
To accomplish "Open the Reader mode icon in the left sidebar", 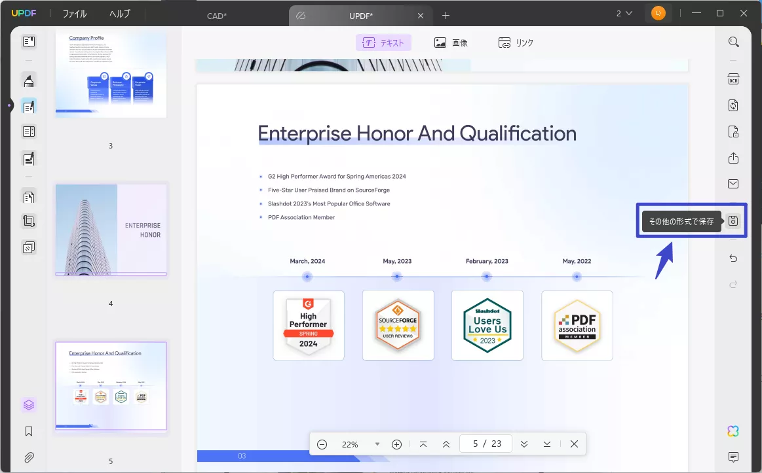I will point(29,42).
